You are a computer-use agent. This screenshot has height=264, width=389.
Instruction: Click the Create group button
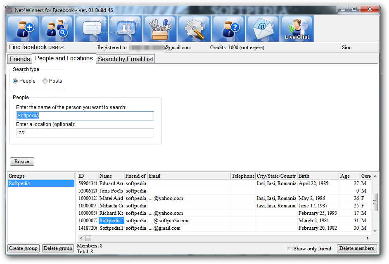tap(23, 248)
